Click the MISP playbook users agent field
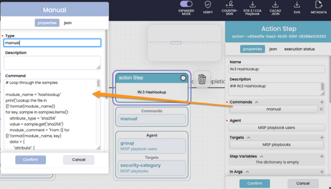 [276, 128]
